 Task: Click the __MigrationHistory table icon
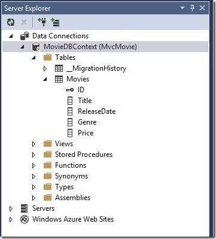point(59,68)
